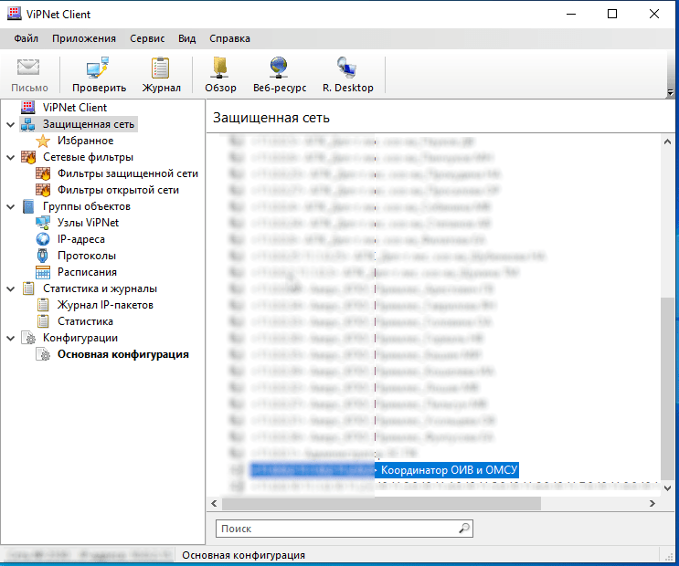Click the Статистика и журналы notepad icon
The height and width of the screenshot is (566, 679).
28,288
